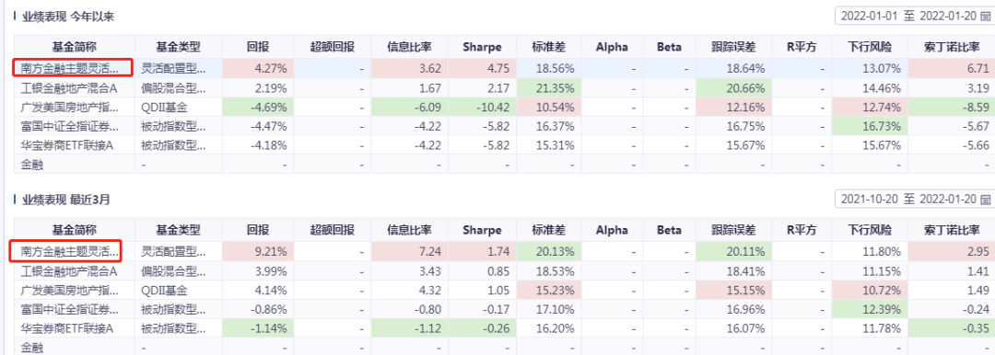Sort bottom table by 信息比率 header
This screenshot has width=995, height=355.
coord(410,230)
